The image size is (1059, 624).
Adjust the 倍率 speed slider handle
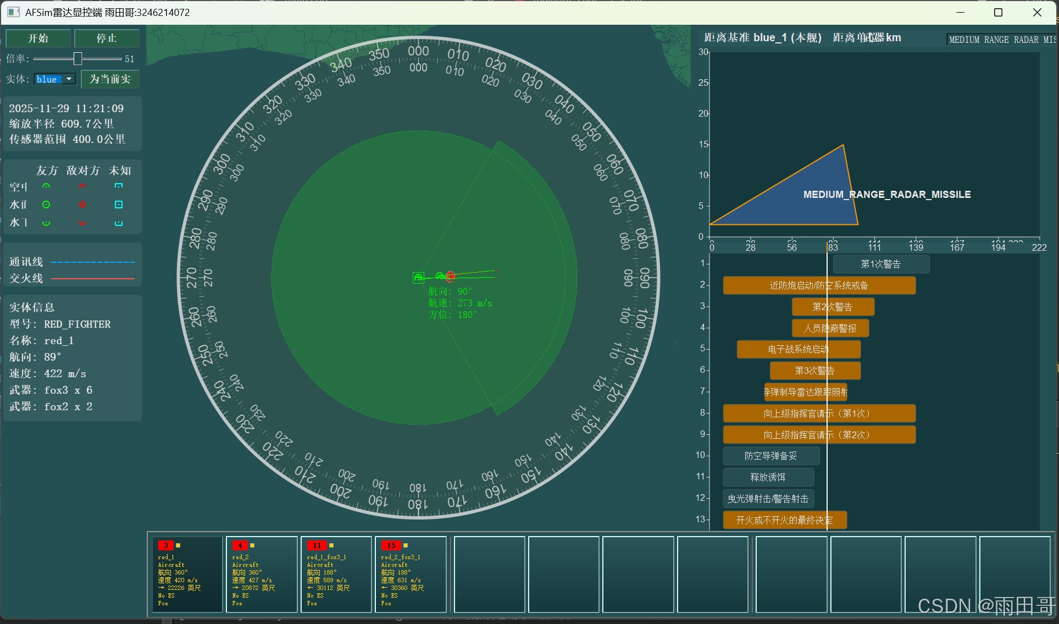click(77, 58)
